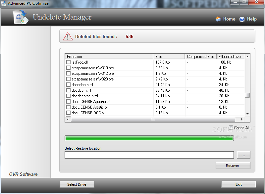This screenshot has width=265, height=194.
Task: Open the Home link
Action: click(229, 19)
